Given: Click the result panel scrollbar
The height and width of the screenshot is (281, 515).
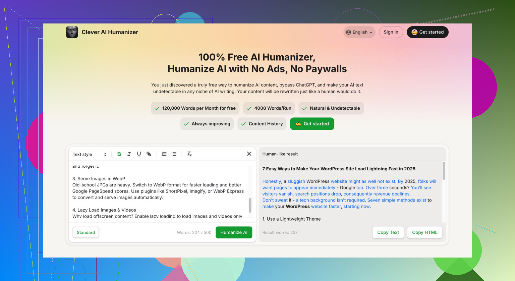Looking at the screenshot, I should tap(444, 171).
